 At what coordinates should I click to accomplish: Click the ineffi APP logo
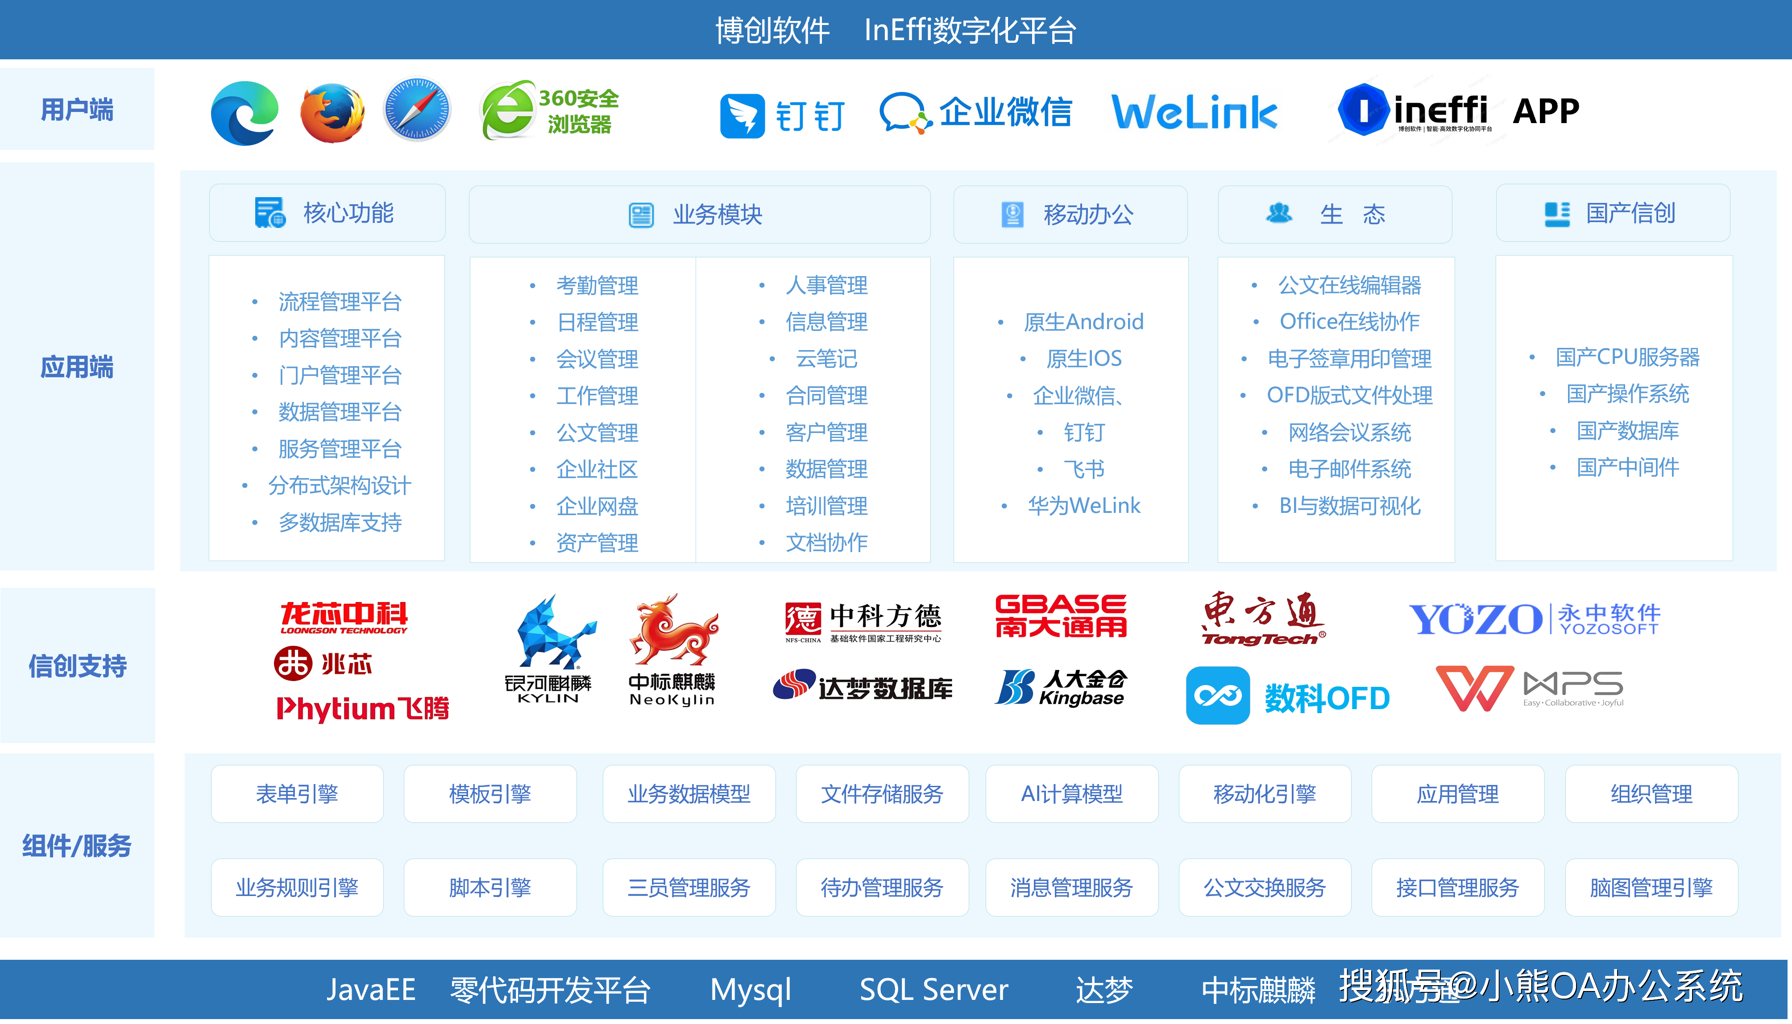(x=1458, y=110)
